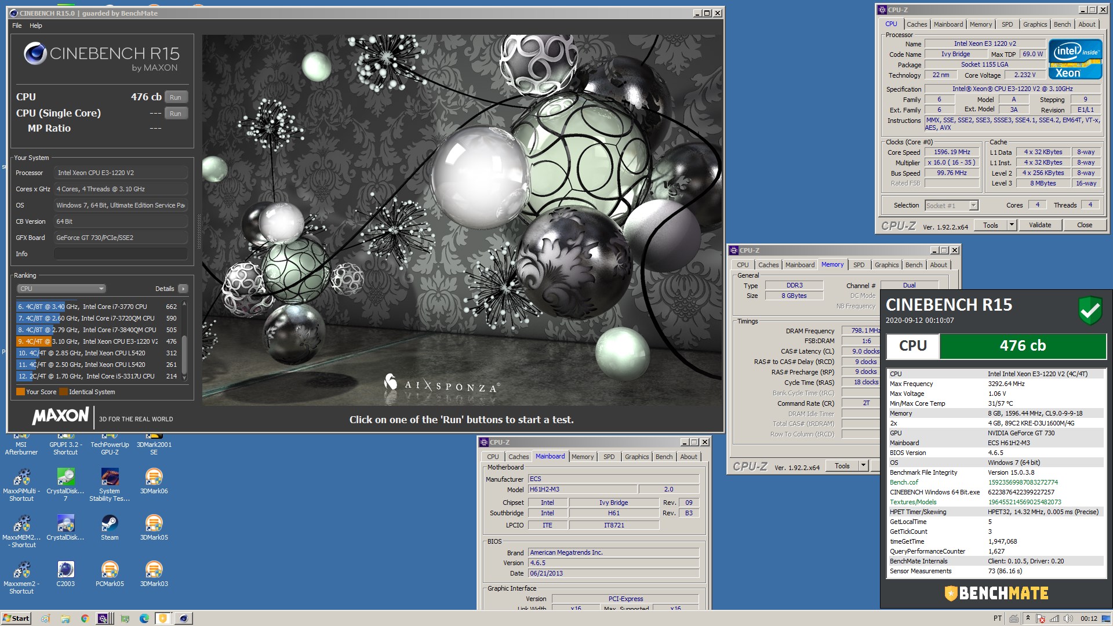Launch Google Chrome from the taskbar
The width and height of the screenshot is (1113, 626).
click(85, 618)
